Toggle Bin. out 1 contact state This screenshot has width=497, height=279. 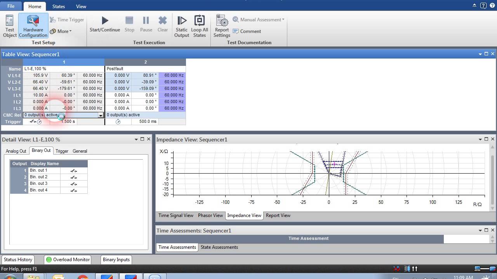coord(74,170)
